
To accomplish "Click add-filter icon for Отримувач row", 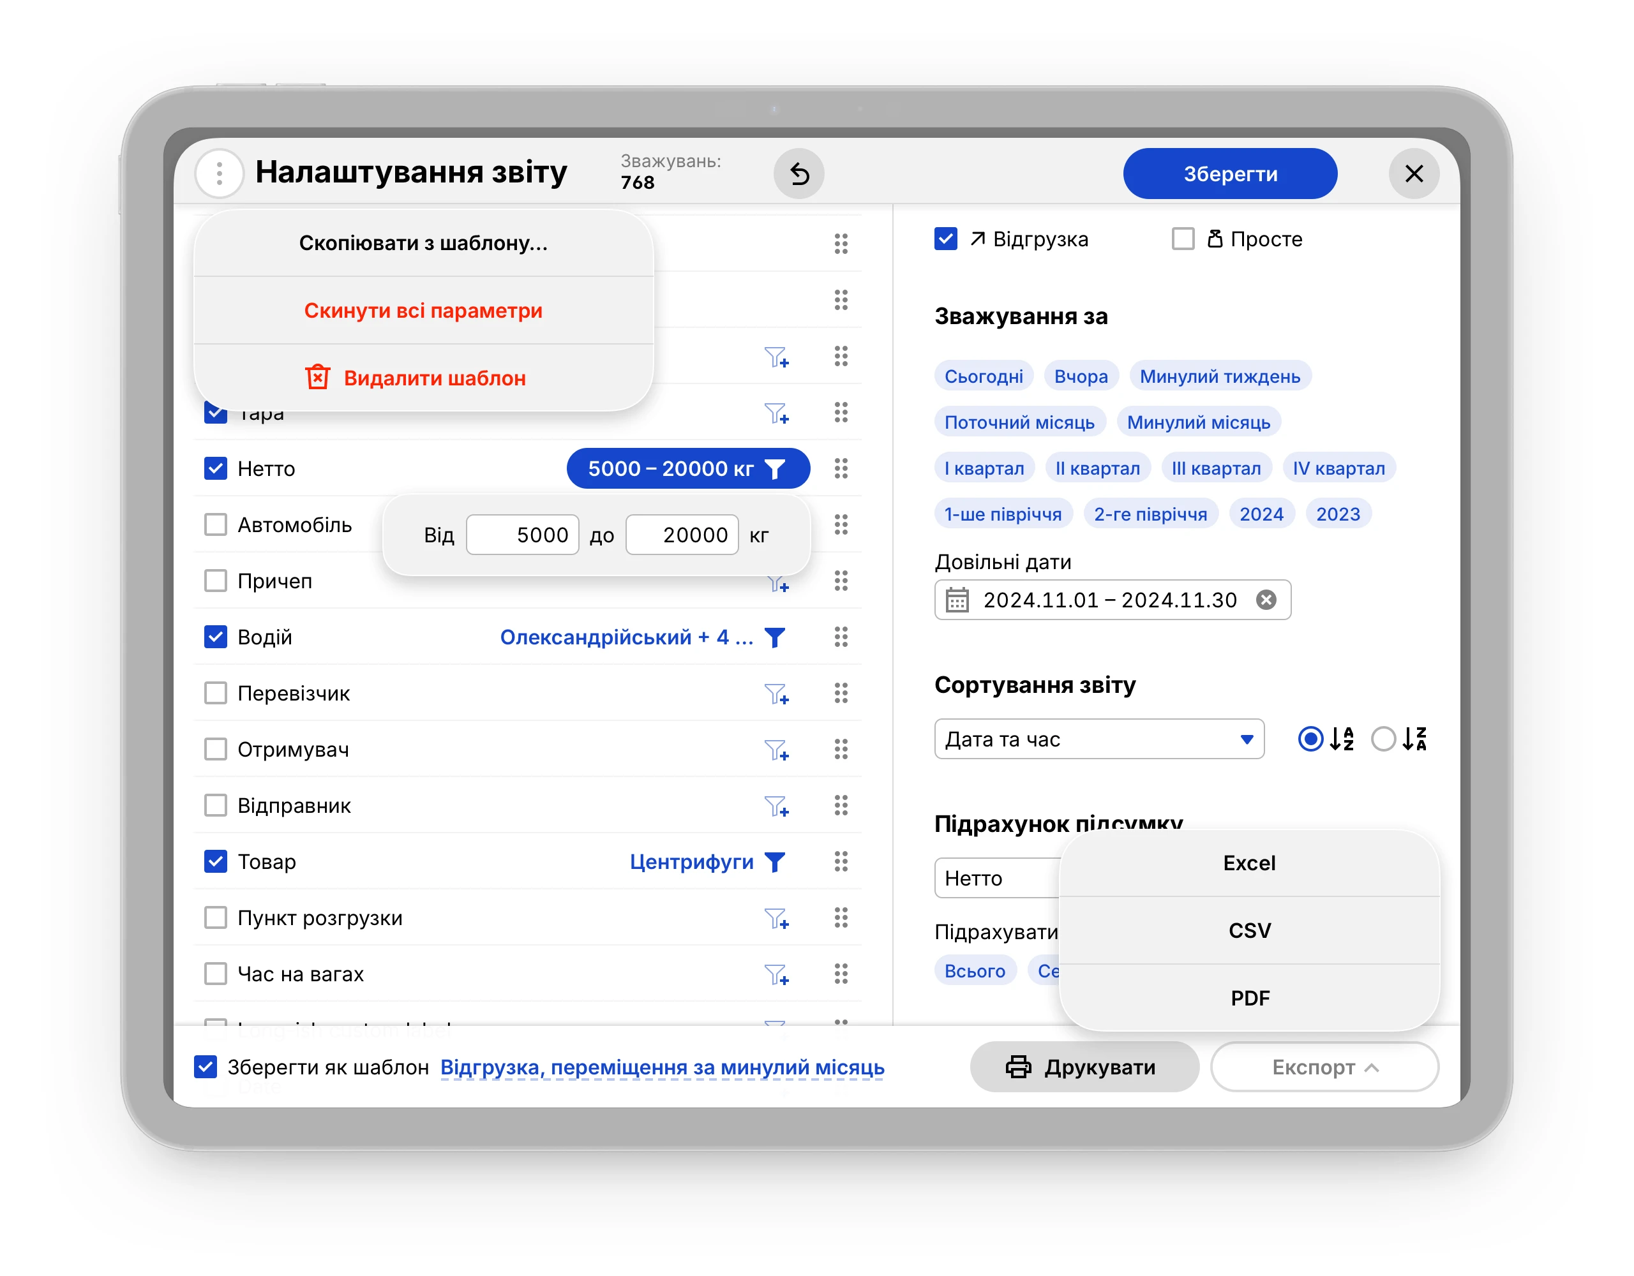I will pos(776,750).
